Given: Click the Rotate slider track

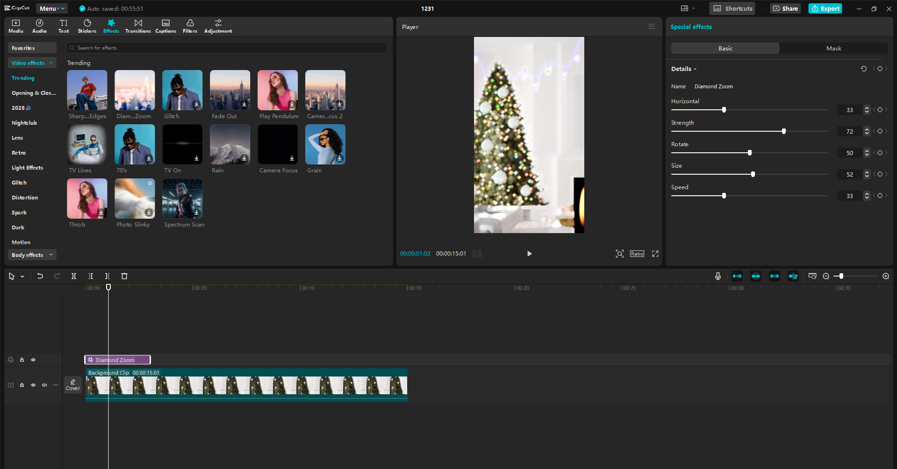Looking at the screenshot, I should click(x=750, y=153).
